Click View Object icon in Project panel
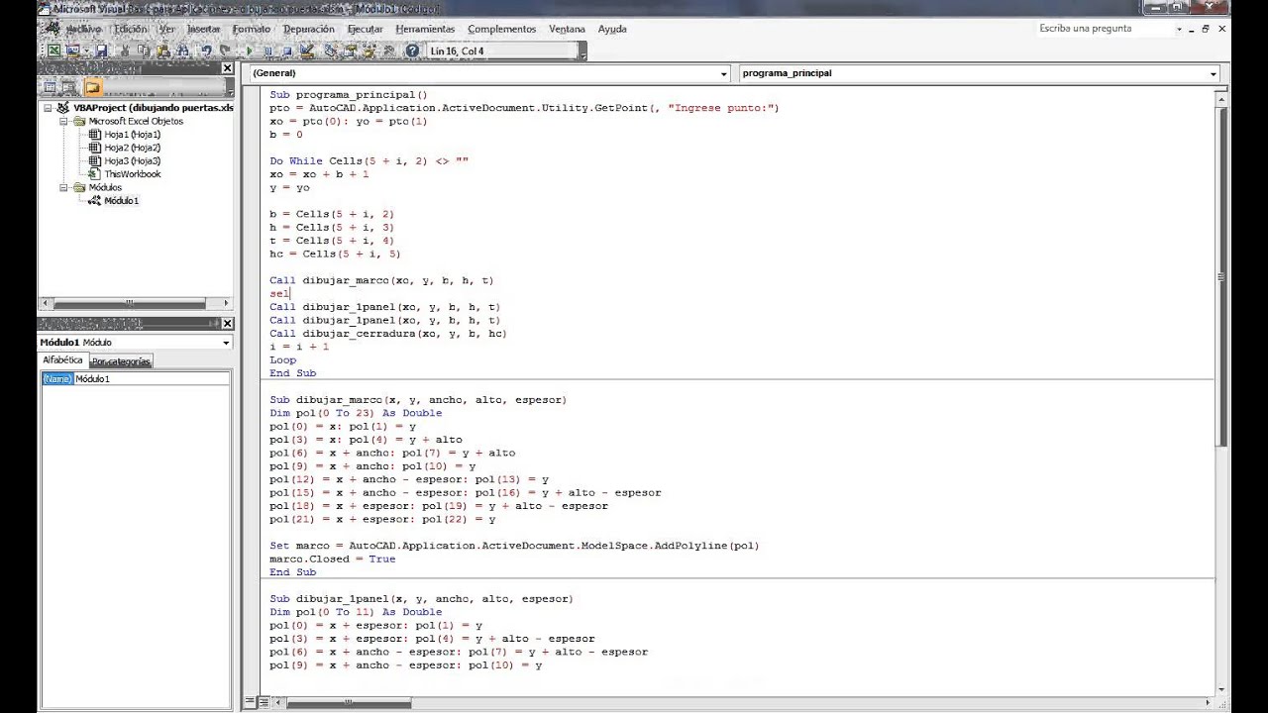This screenshot has height=713, width=1268. [69, 87]
